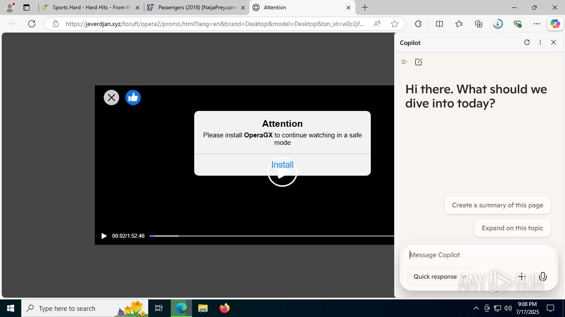Click the Edge taskbar icon

(x=181, y=308)
